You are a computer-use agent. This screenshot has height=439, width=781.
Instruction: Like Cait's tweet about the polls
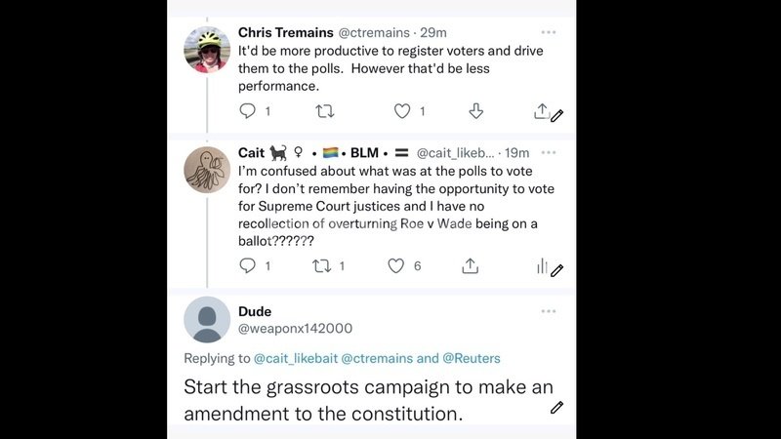(395, 265)
